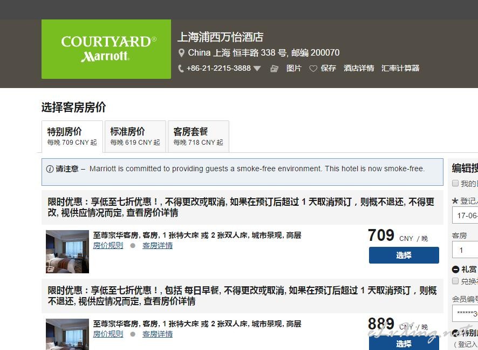Open 客房详情 for the 709 CNY room
478x350 pixels.
point(158,245)
